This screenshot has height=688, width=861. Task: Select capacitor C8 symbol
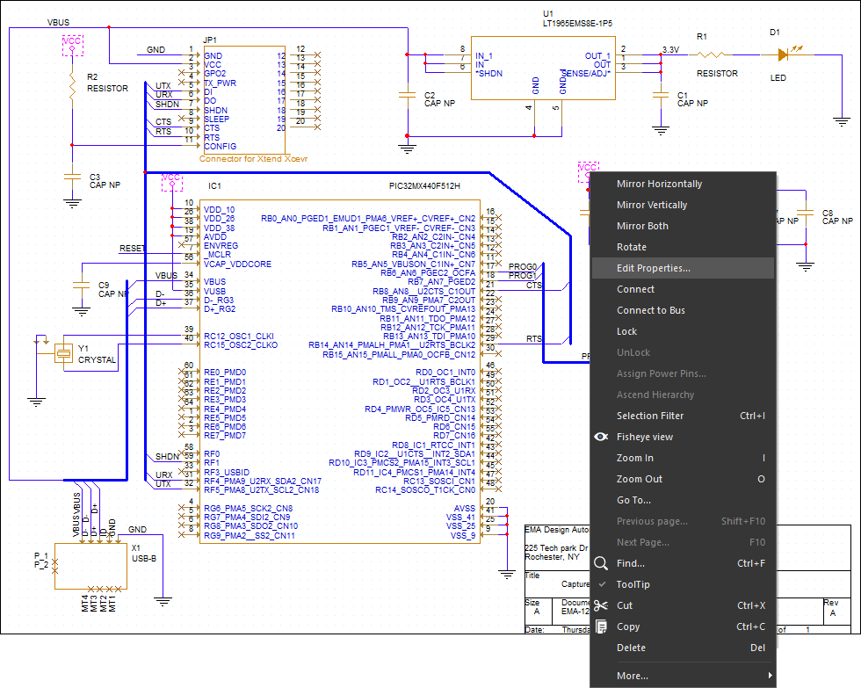point(806,213)
